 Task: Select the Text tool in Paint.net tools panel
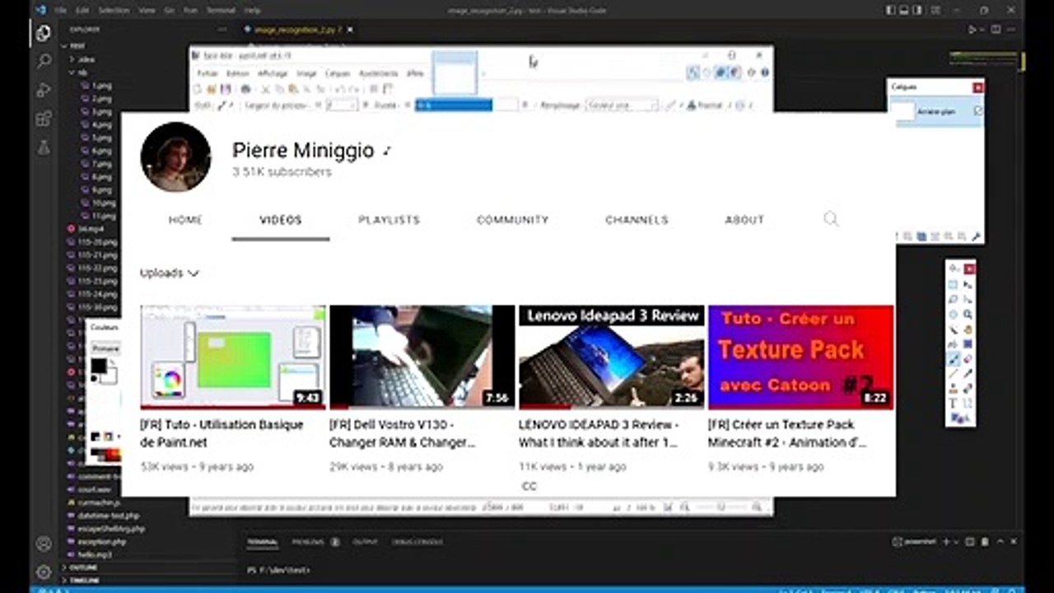[x=954, y=404]
